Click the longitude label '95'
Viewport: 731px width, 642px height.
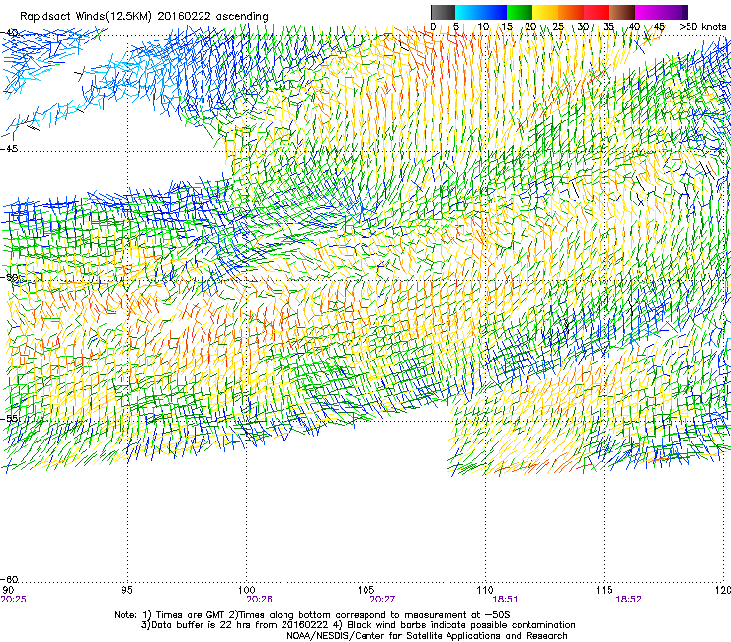point(126,590)
